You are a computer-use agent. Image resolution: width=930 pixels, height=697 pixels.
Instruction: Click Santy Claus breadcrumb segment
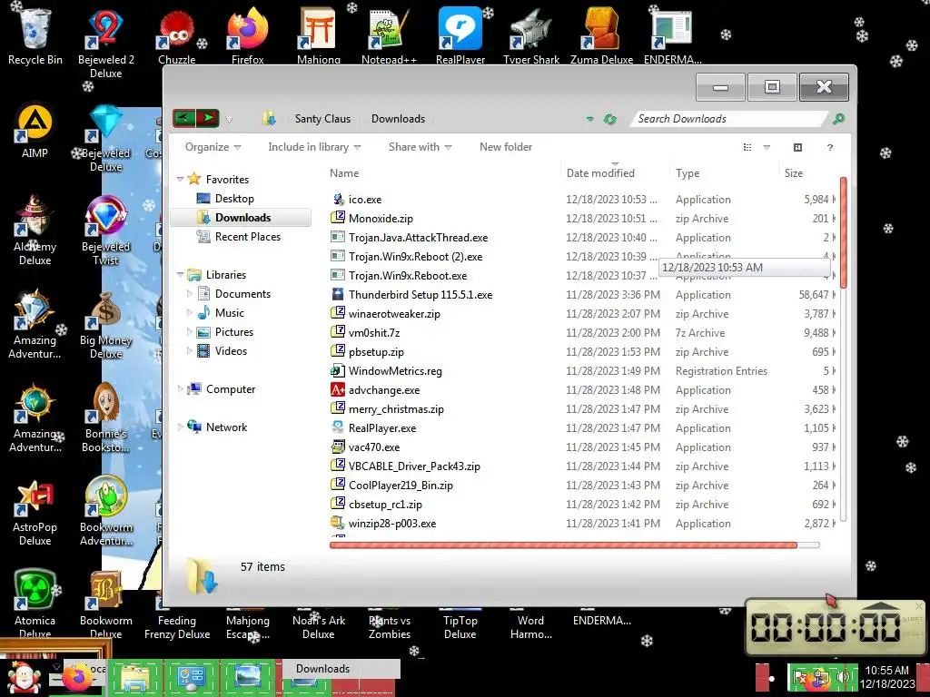(322, 119)
